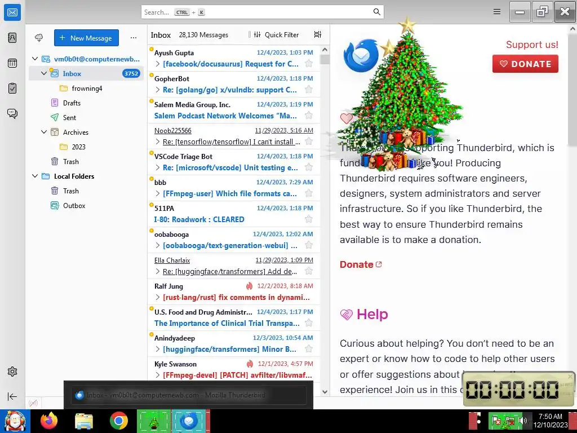
Task: Collapse the vm0b0t account tree
Action: pos(35,59)
